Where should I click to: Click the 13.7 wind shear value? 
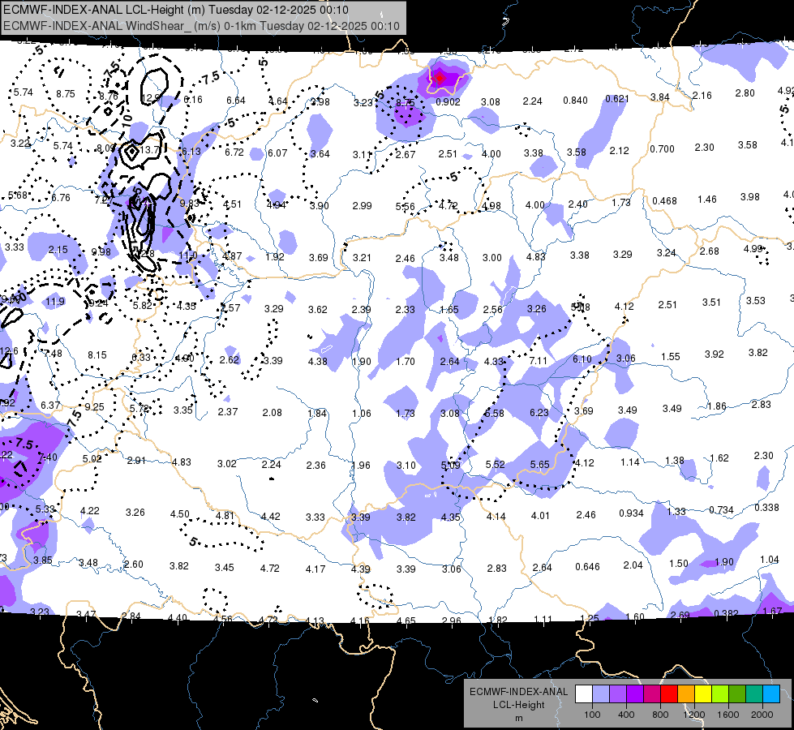tap(150, 150)
